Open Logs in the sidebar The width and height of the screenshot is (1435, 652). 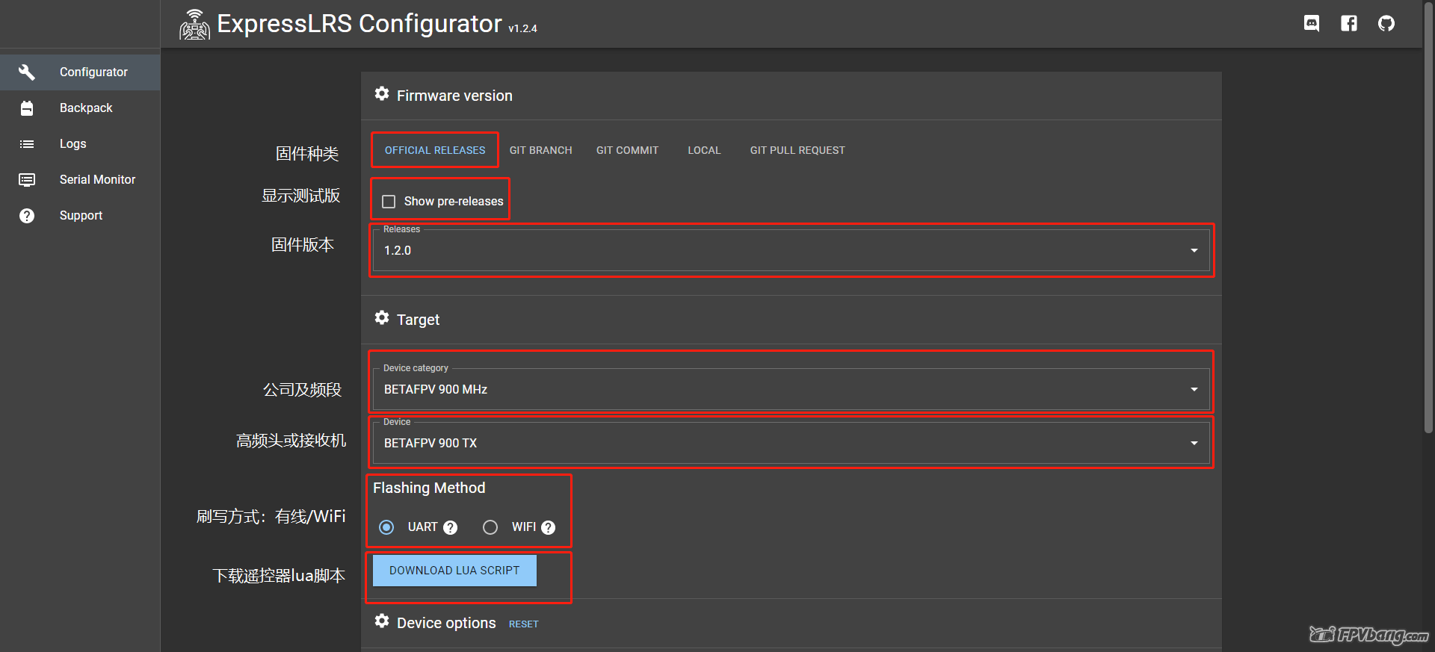tap(80, 144)
